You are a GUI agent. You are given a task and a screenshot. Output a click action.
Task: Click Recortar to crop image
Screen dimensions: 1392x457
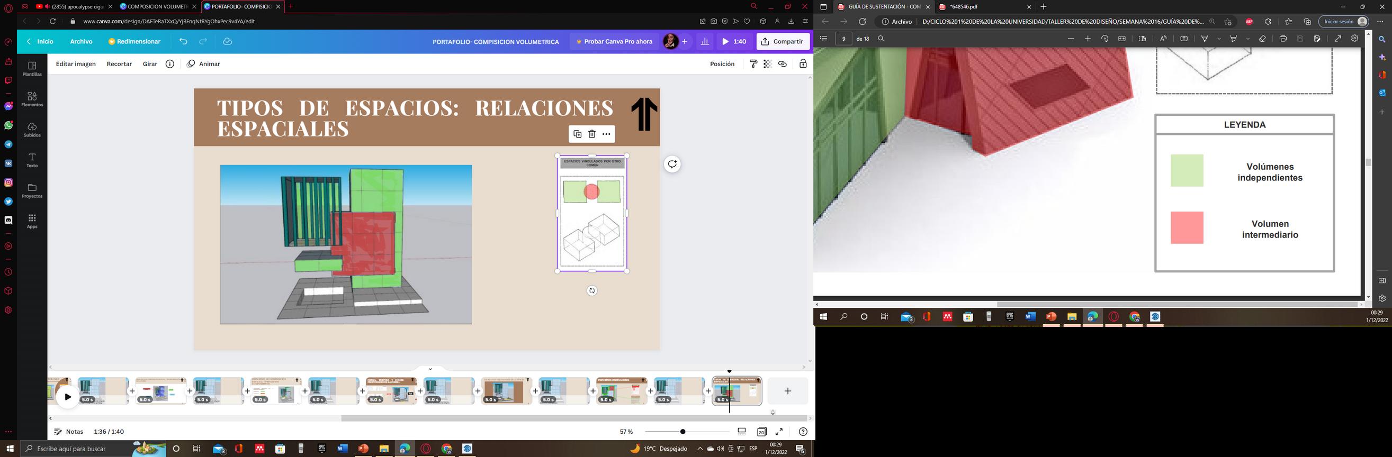[120, 63]
